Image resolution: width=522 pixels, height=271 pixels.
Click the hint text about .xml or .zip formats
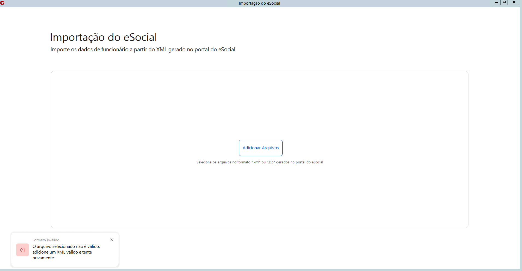(x=260, y=162)
